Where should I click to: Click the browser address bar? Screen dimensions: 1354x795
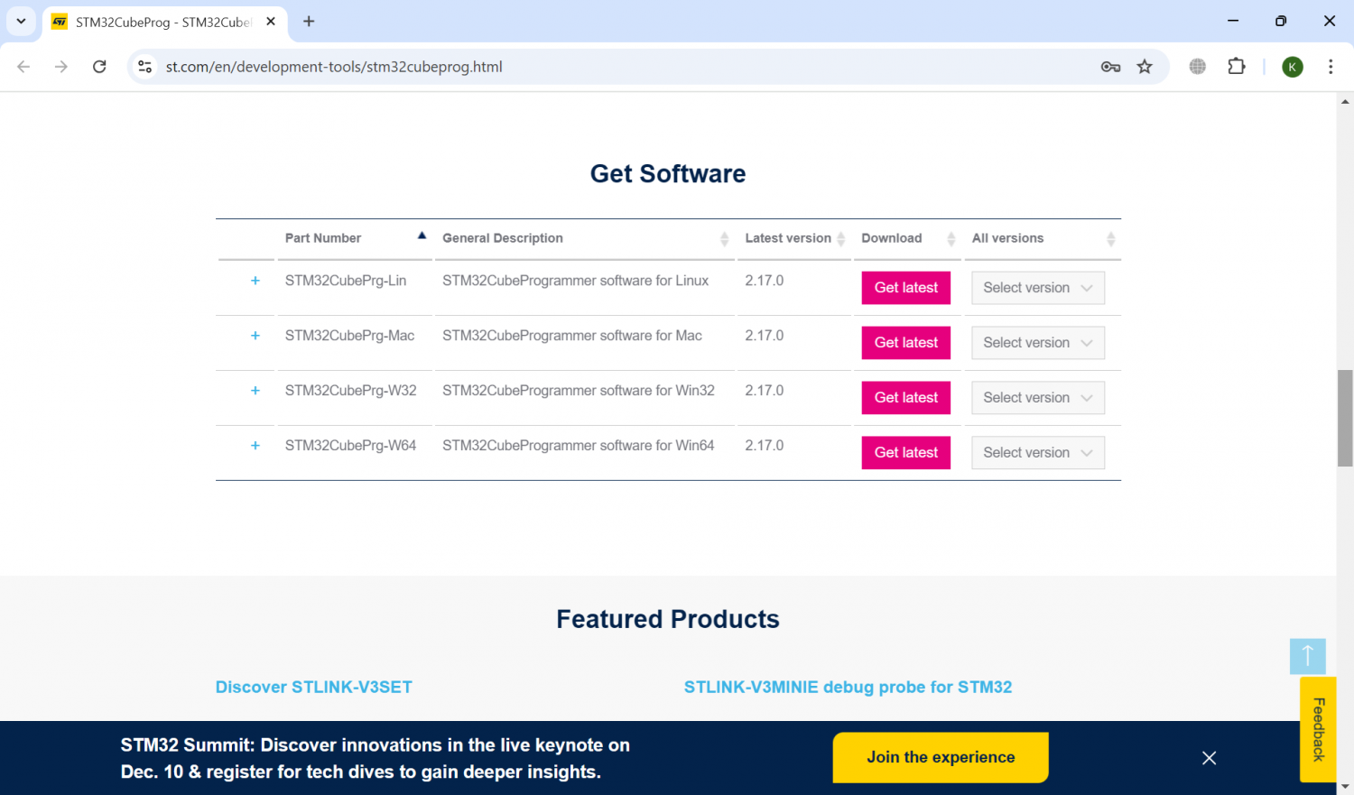[361, 66]
